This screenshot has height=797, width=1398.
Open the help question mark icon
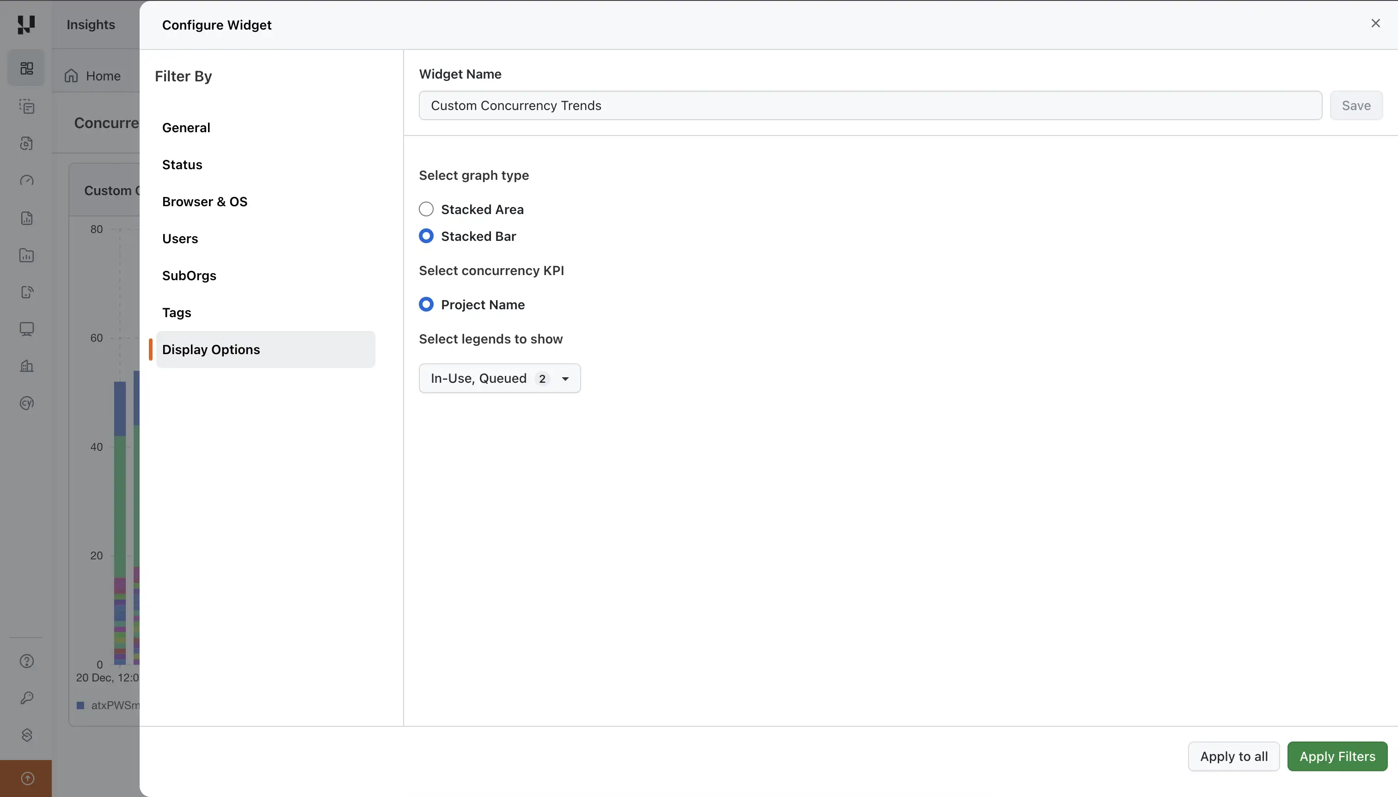26,661
